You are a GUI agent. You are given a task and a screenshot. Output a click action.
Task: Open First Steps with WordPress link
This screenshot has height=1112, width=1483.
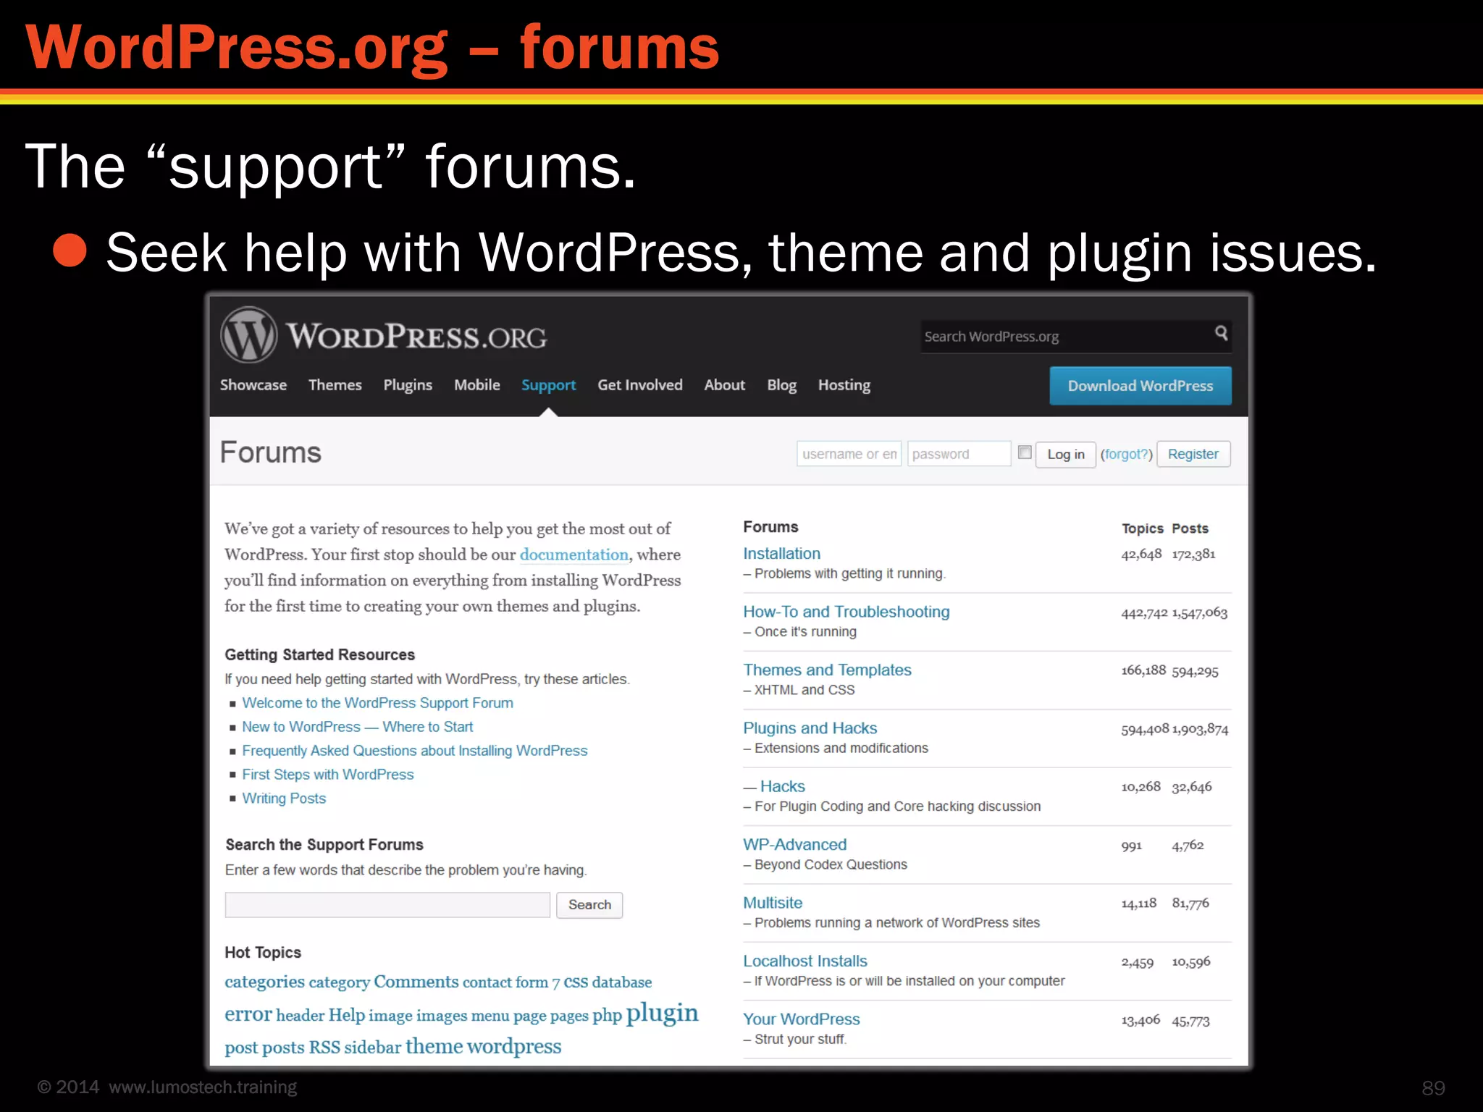(x=327, y=775)
